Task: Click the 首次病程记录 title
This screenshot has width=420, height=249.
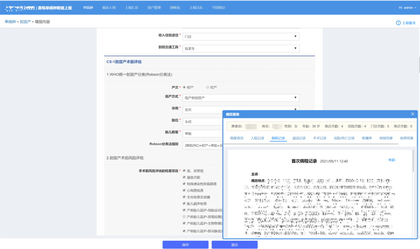Action: [x=304, y=161]
